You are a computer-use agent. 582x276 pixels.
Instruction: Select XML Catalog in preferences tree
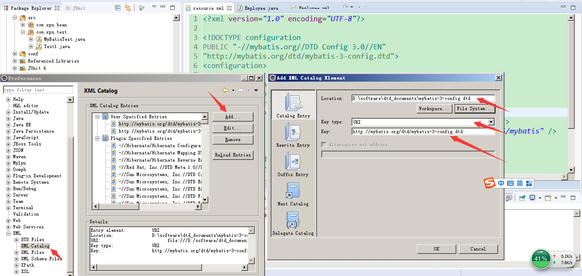(35, 246)
